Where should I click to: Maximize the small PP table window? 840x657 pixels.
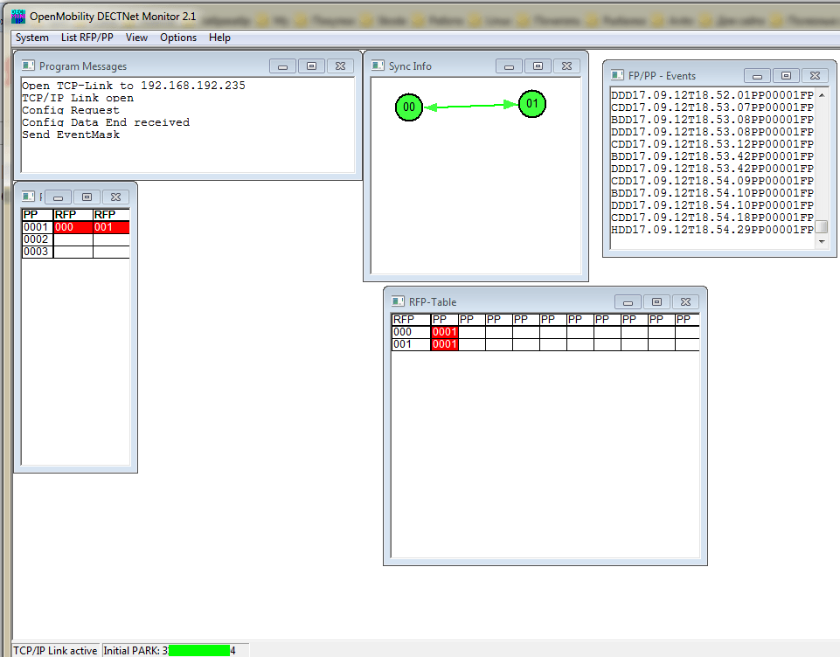(87, 197)
